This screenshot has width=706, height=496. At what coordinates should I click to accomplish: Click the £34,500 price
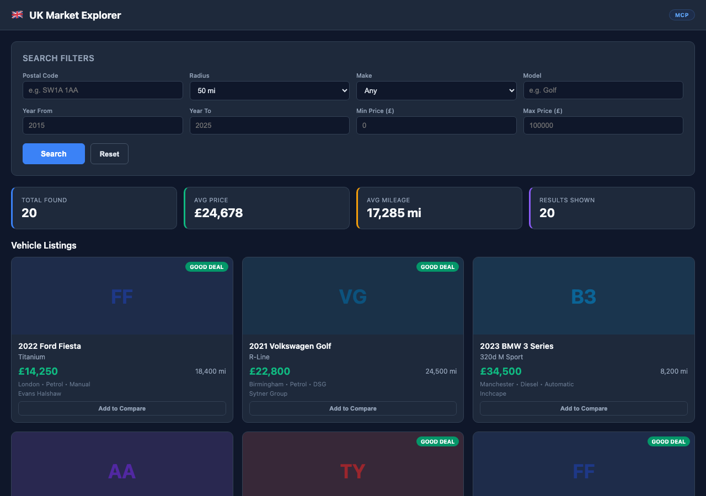click(501, 371)
